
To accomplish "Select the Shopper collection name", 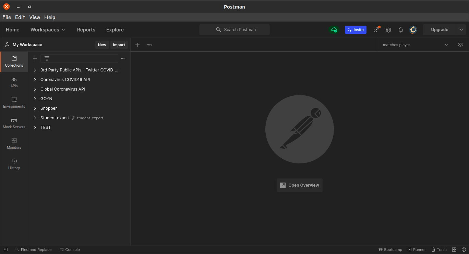I will tap(49, 108).
